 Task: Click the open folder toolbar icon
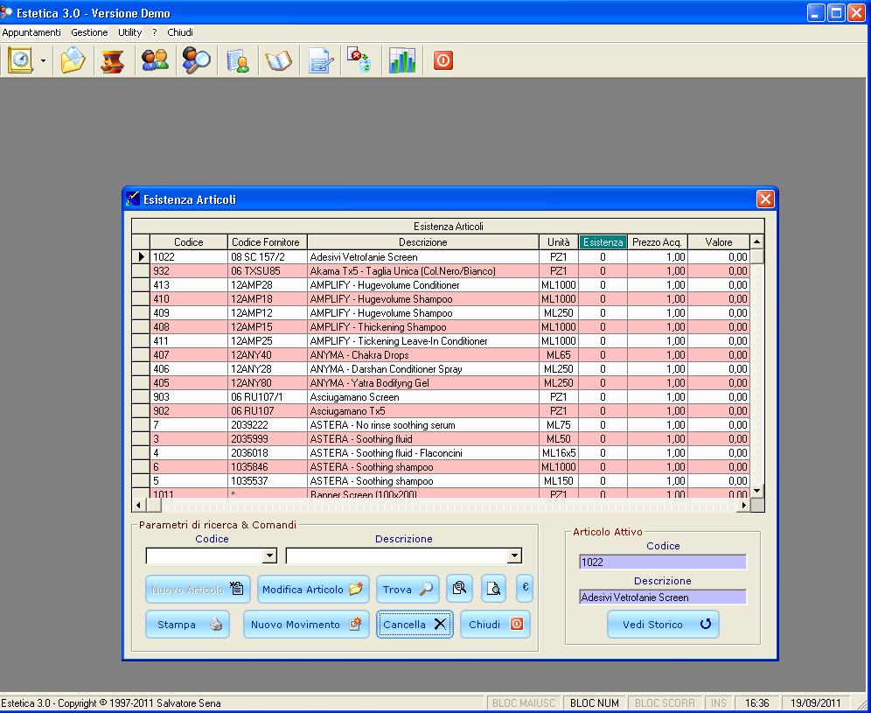[73, 60]
